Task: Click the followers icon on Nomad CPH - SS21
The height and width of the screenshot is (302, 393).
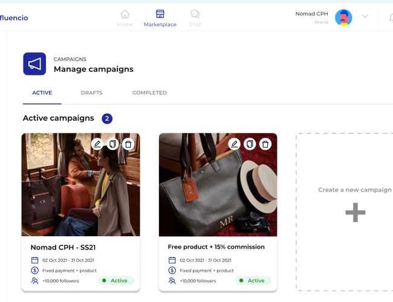Action: (x=35, y=280)
